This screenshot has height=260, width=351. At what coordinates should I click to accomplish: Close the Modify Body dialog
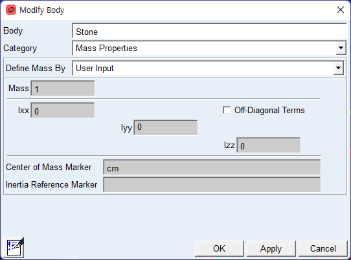pyautogui.click(x=341, y=10)
